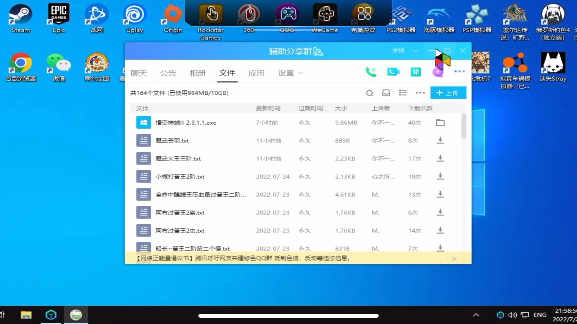Open the 战网 desktop shortcut
This screenshot has height=324, width=577.
(96, 18)
